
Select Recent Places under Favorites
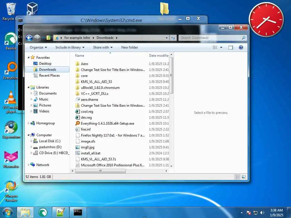pos(49,76)
